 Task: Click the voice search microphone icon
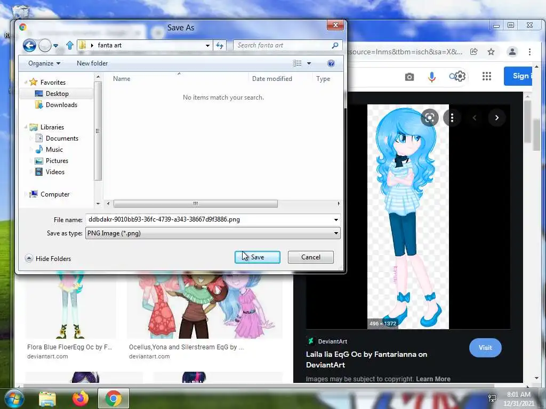click(432, 77)
